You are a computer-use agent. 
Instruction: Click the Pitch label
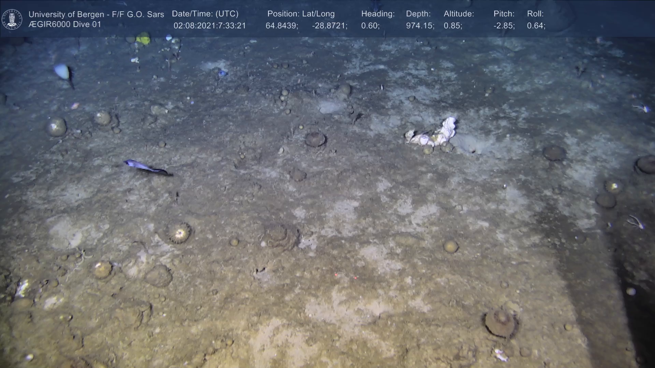pyautogui.click(x=504, y=14)
